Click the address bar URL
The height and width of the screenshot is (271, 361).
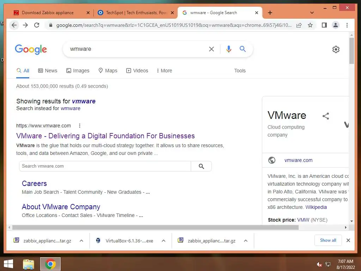tap(174, 25)
